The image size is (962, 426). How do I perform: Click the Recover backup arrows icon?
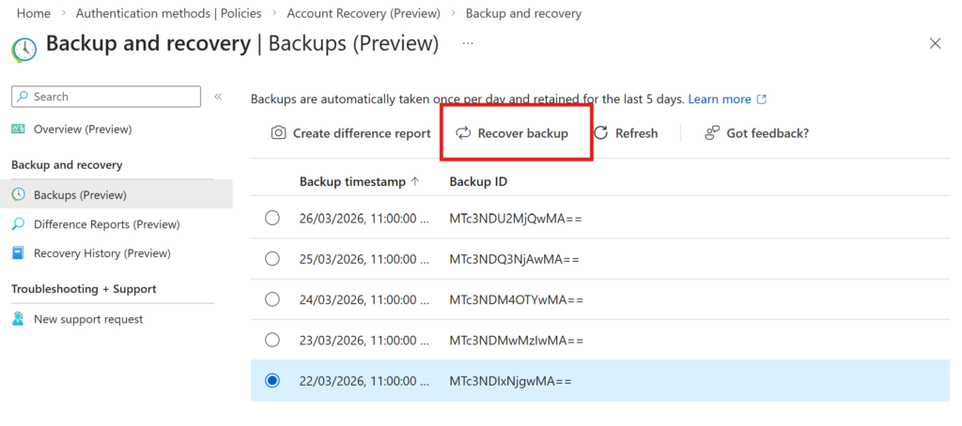click(x=463, y=133)
